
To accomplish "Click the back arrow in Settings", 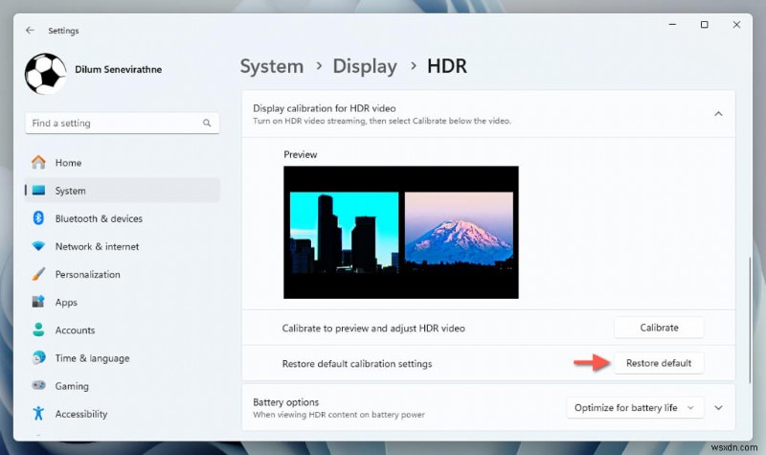I will (x=31, y=31).
